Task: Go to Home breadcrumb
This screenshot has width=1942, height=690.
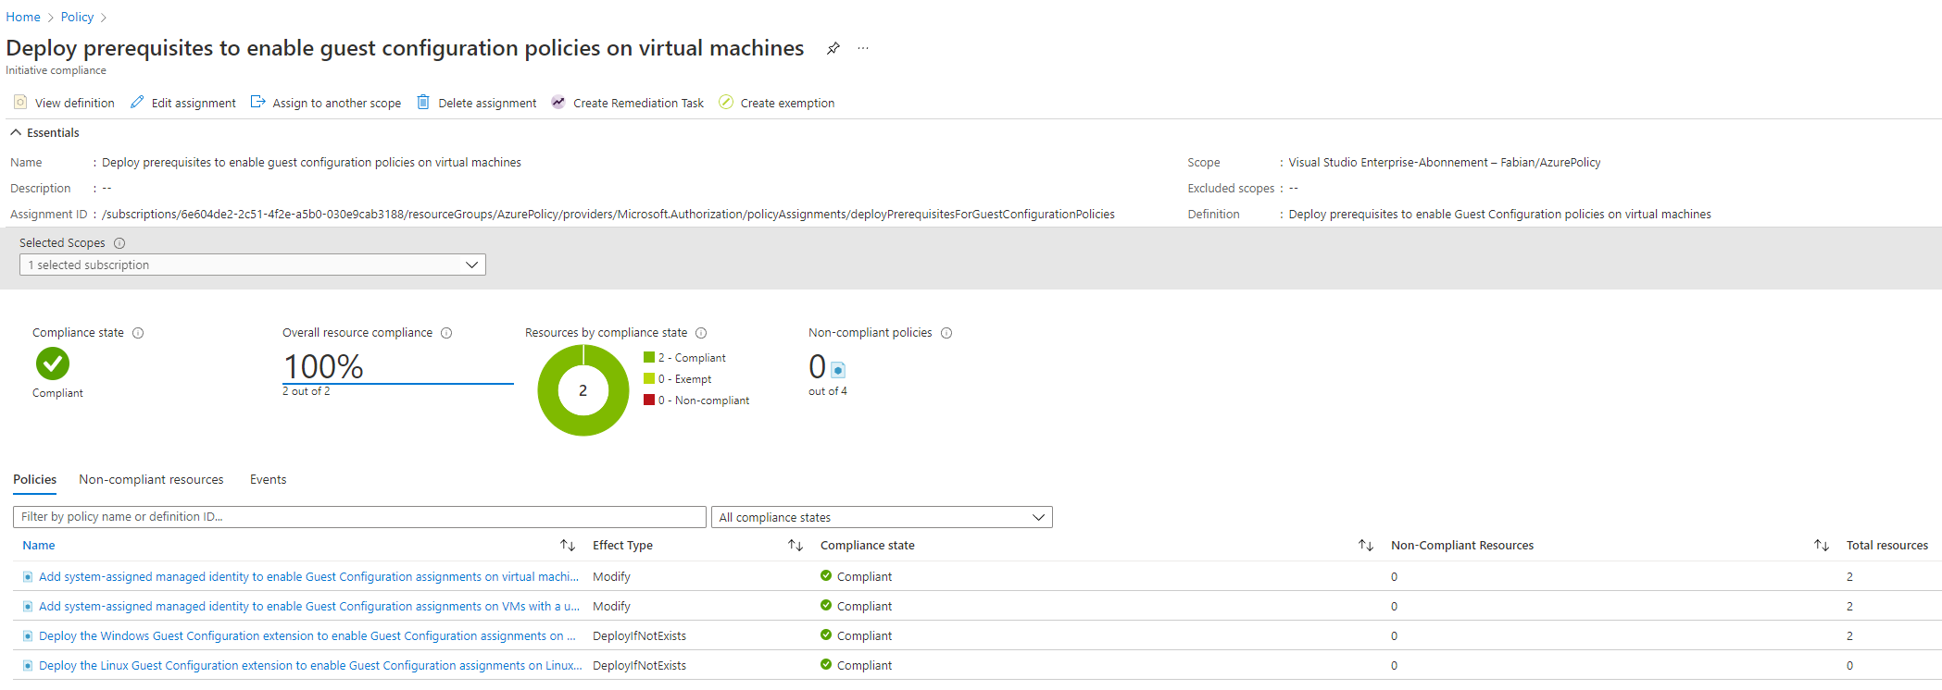Action: [x=23, y=17]
